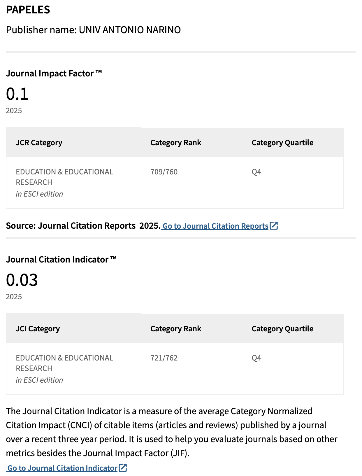Screen dimensions: 362x476
Task: Click external-link icon beside Journal Citation Reports
Action: pos(274,226)
